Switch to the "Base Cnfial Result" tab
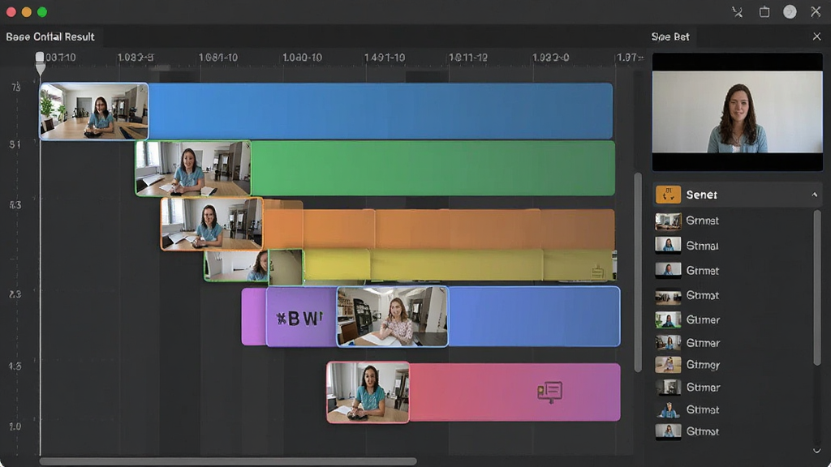Image resolution: width=831 pixels, height=467 pixels. [50, 36]
